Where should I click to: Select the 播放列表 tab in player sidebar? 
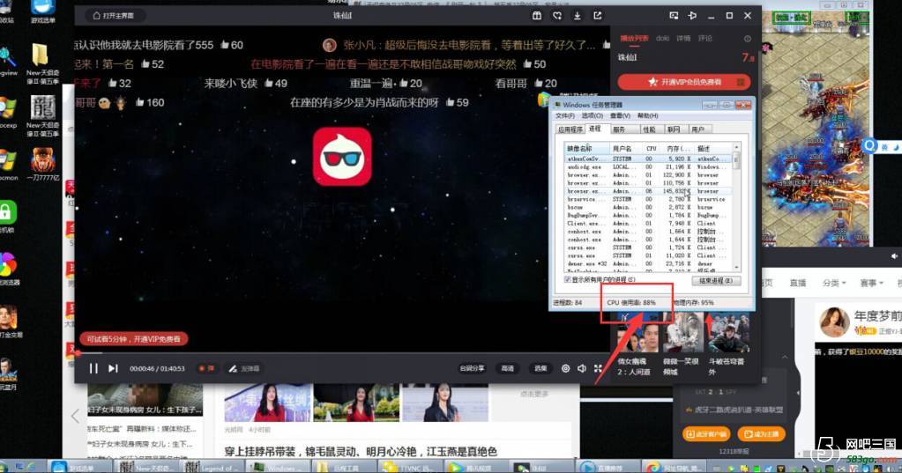pos(634,39)
